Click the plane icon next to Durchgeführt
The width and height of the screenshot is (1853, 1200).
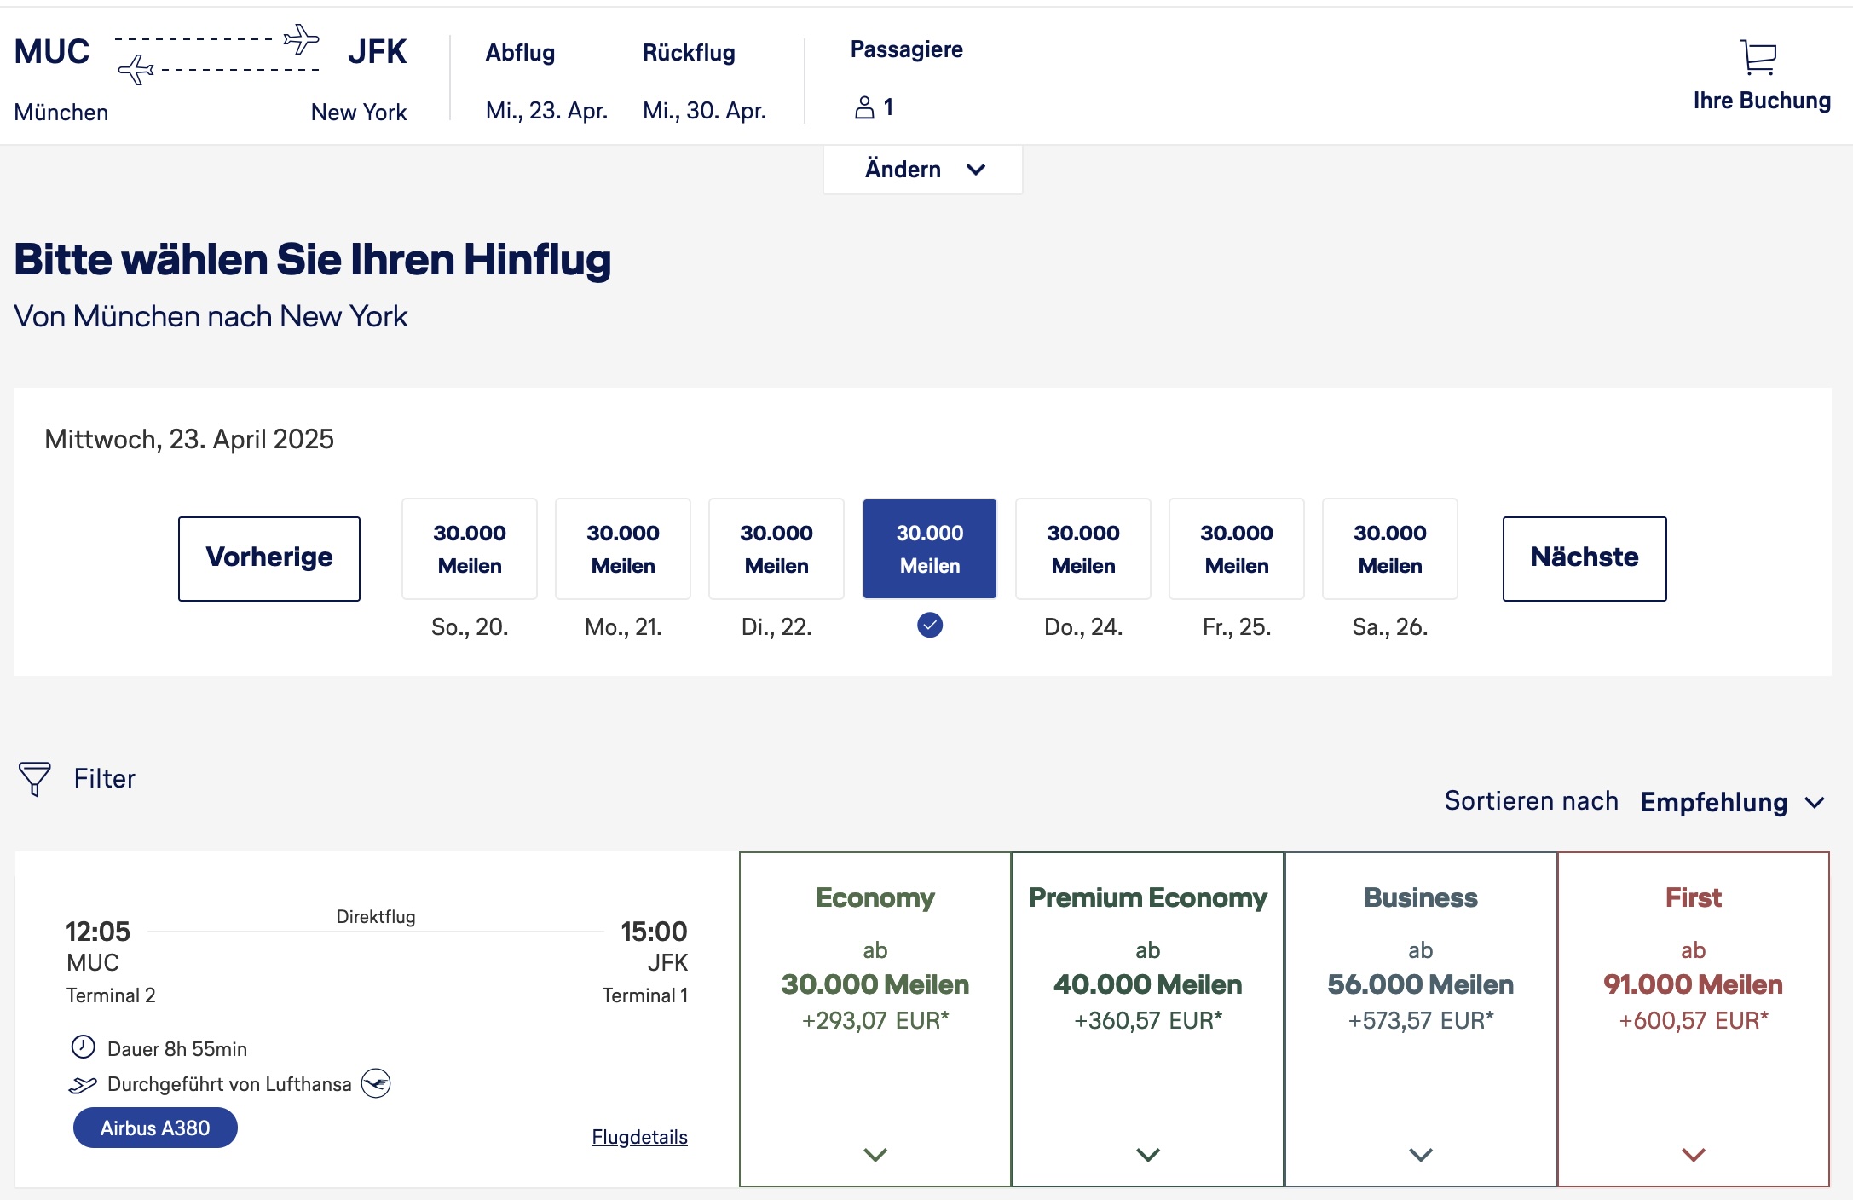[x=83, y=1084]
